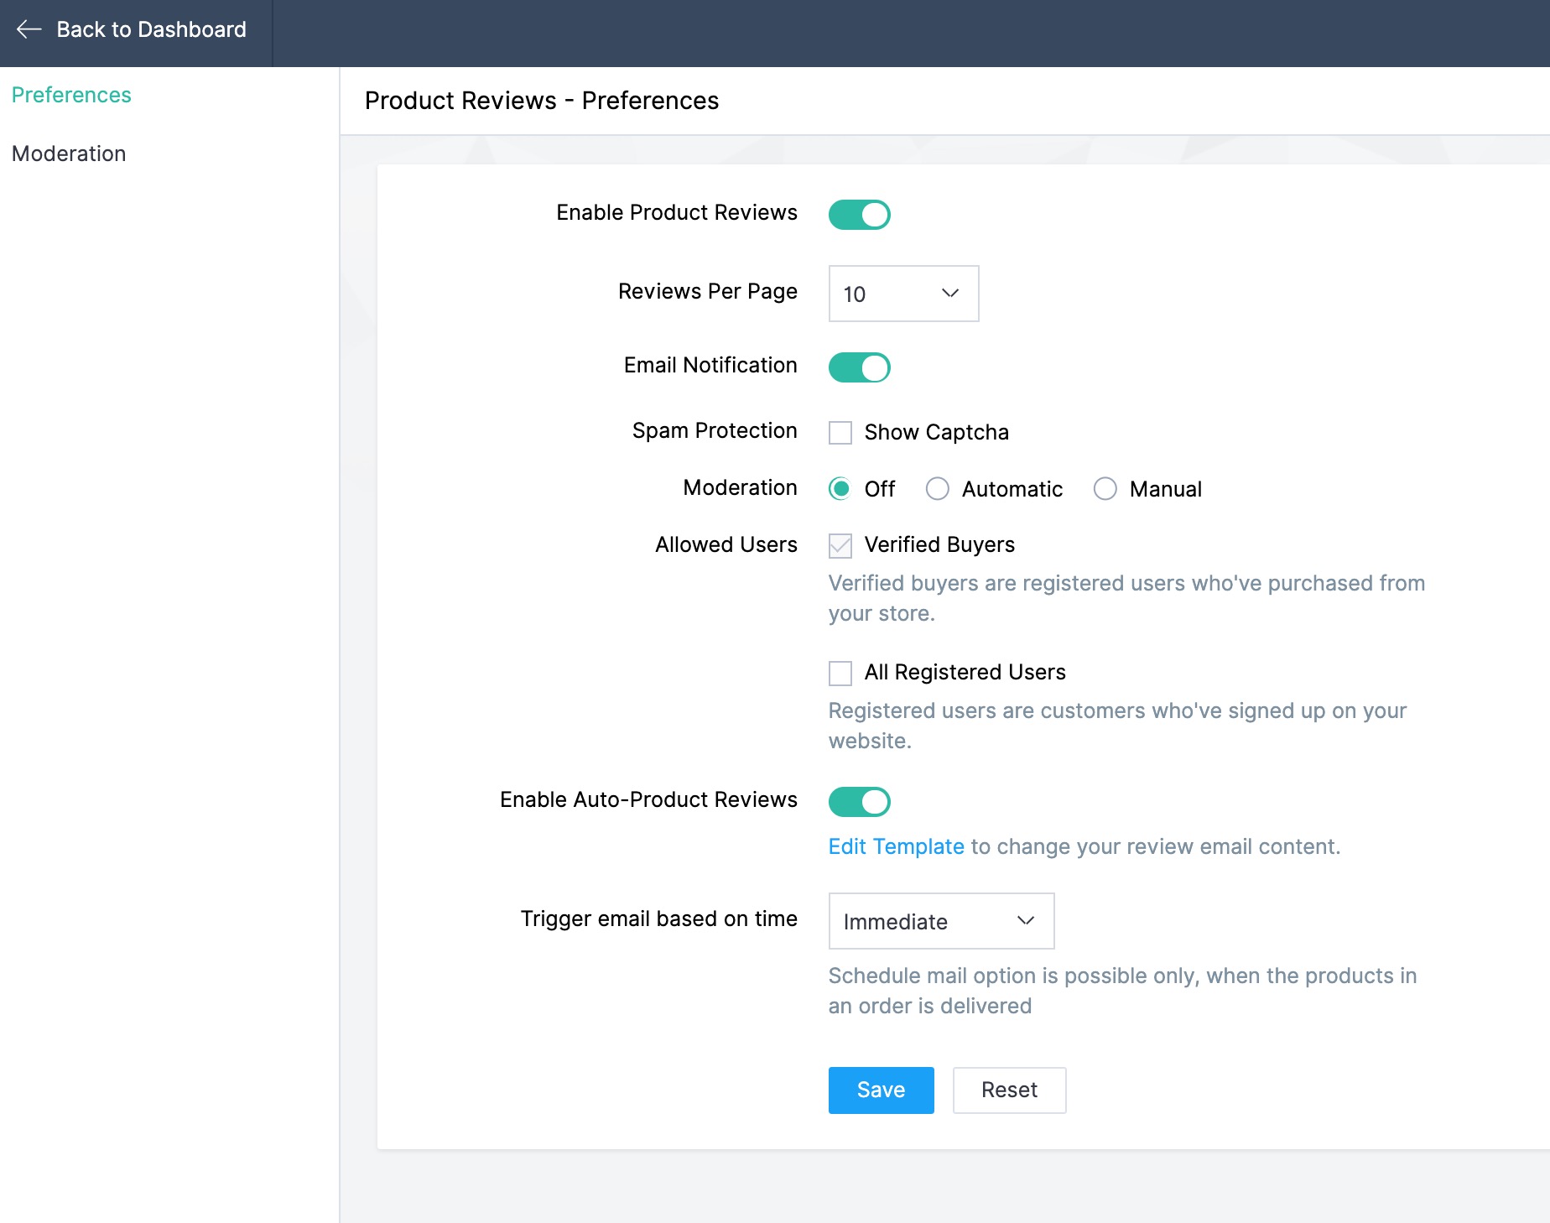Image resolution: width=1550 pixels, height=1223 pixels.
Task: Click chevron in Reviews Per Page box
Action: 949,294
